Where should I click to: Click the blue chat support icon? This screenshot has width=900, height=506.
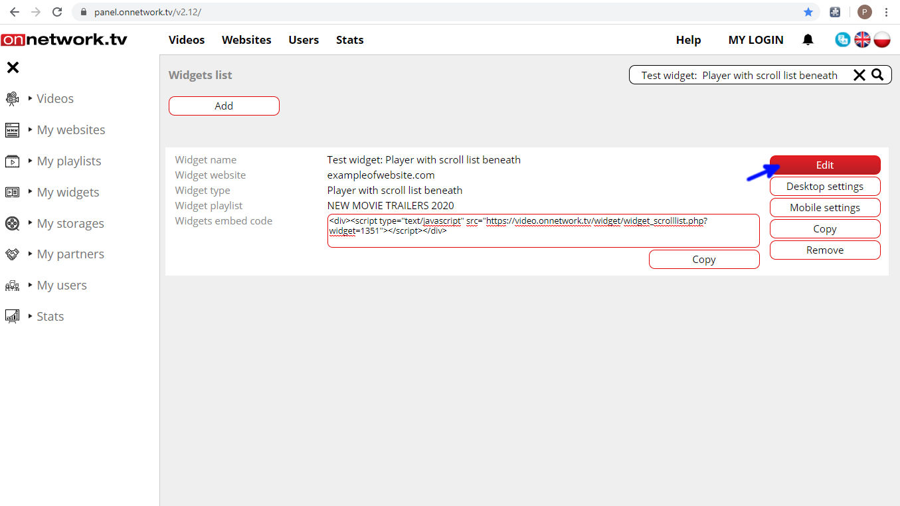pos(842,40)
